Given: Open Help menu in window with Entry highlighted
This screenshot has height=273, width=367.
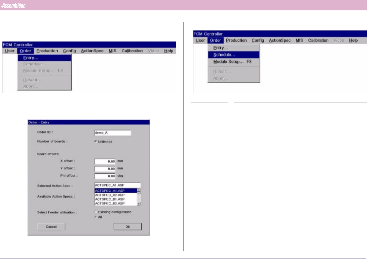Looking at the screenshot, I should pyautogui.click(x=169, y=51).
